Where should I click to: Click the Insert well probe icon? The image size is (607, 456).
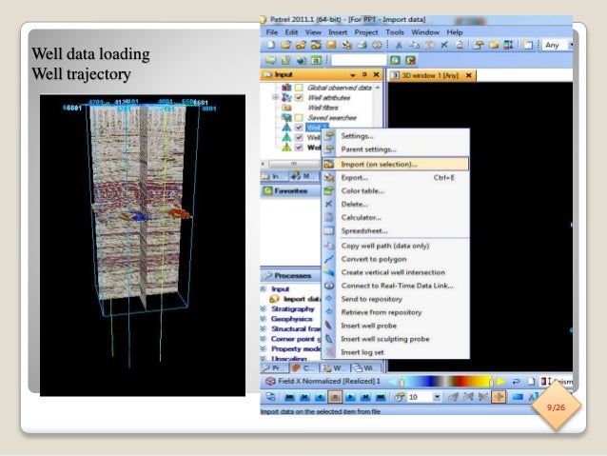pos(330,325)
